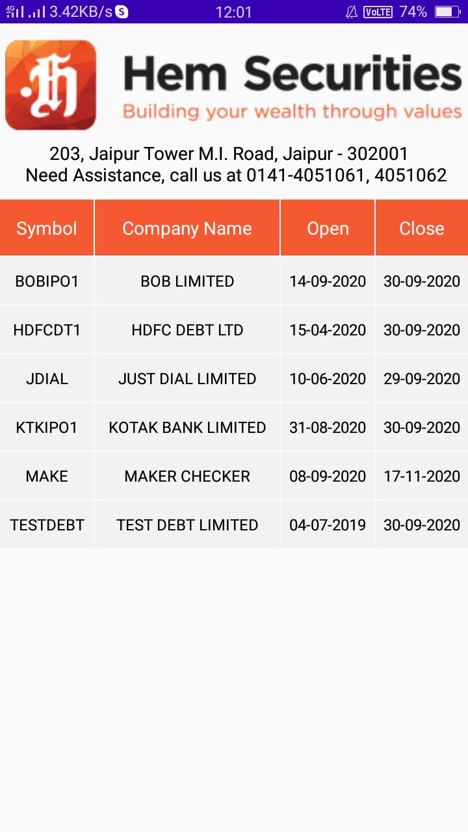The width and height of the screenshot is (468, 832).
Task: Tap the Skype notification icon in status bar
Action: pos(122,12)
